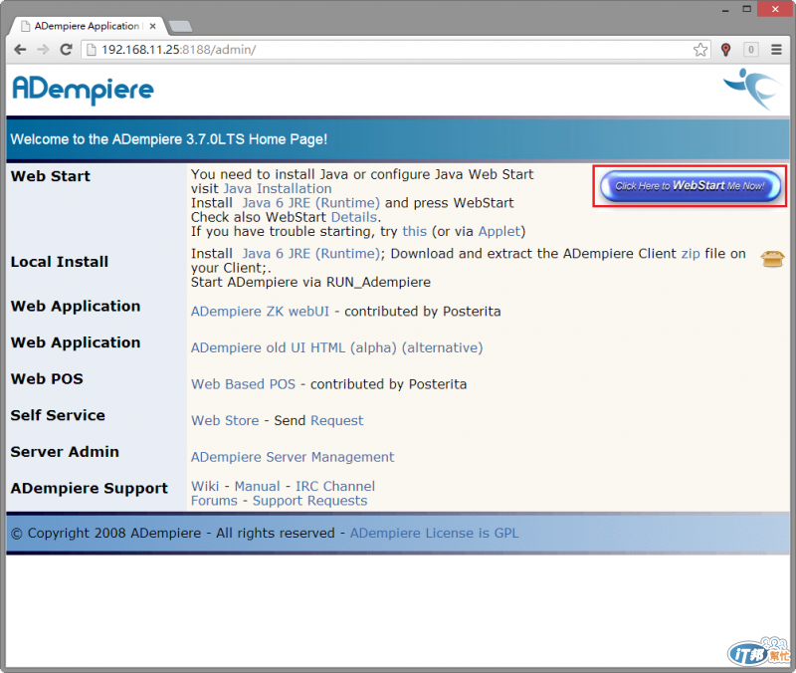The image size is (796, 673).
Task: Click the 'Web Start' row heading
Action: point(51,176)
